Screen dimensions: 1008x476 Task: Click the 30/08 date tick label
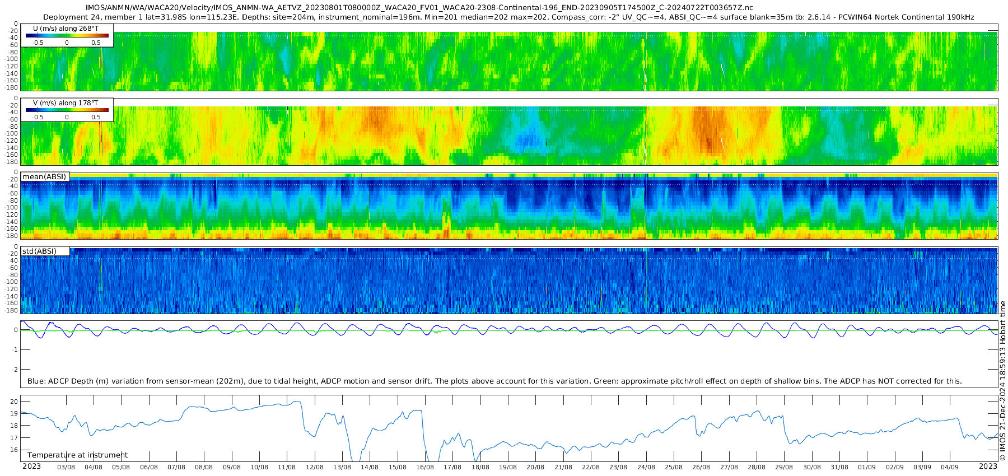coord(812,468)
